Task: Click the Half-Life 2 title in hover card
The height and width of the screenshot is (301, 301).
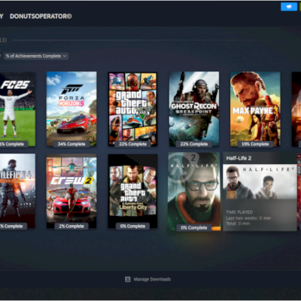Action: [239, 158]
